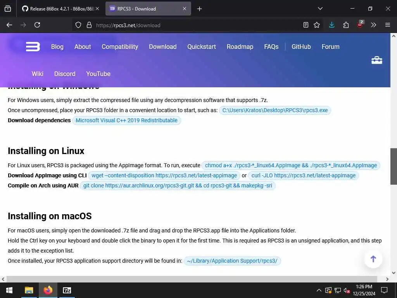Click the site security padlock icon

click(89, 25)
